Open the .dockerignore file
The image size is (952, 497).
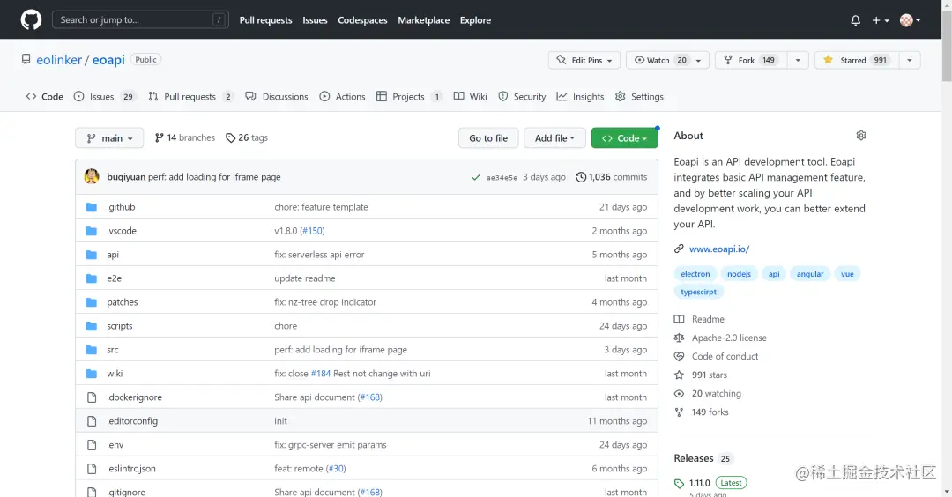134,397
